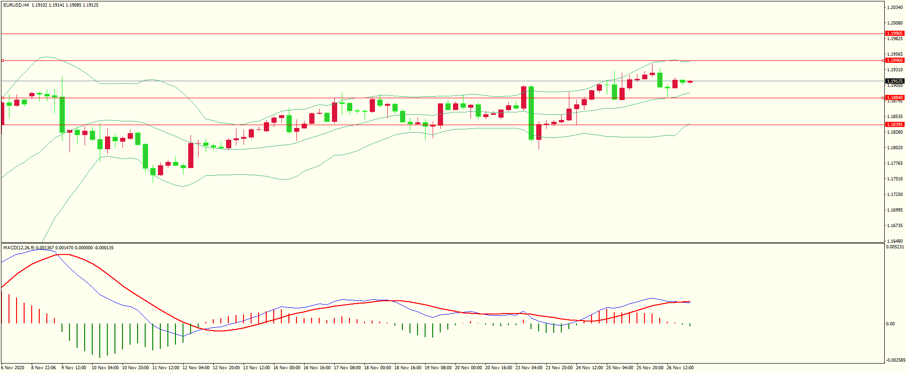
Task: Click the 1.19825 value on the price scale
Action: (895, 38)
